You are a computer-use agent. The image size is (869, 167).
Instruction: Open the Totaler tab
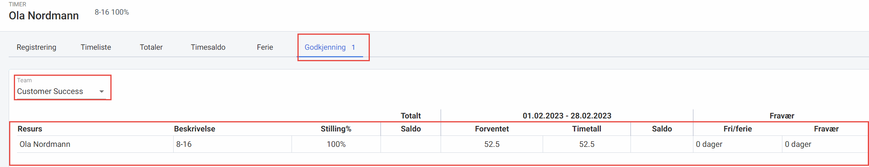click(x=151, y=47)
